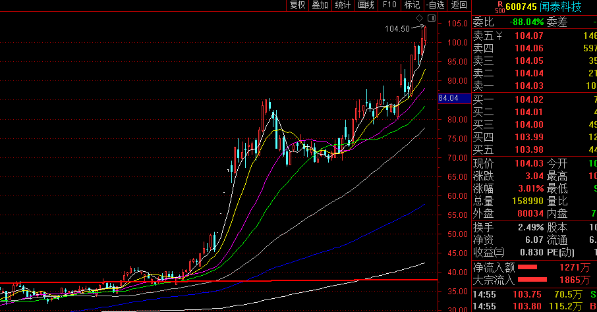Click the 14:55 trade at 103.80

coord(527,306)
